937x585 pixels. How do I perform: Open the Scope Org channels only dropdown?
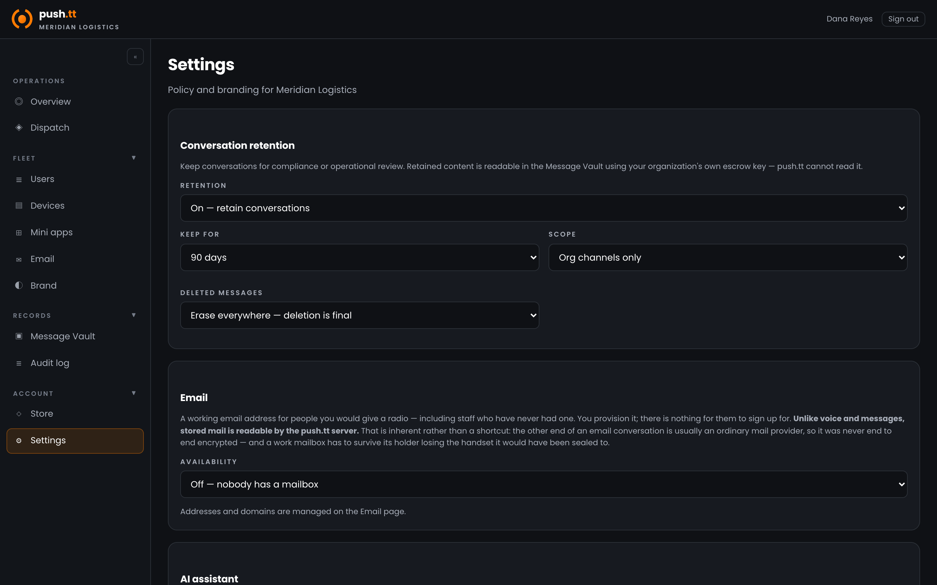(728, 257)
